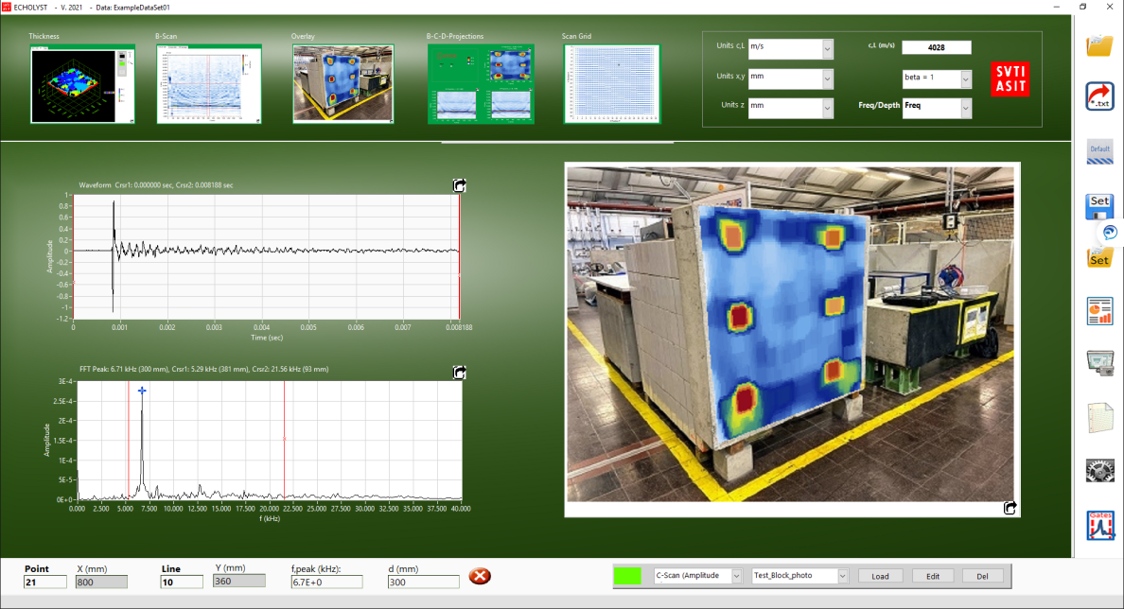Viewport: 1124px width, 609px height.
Task: Click the green color swatch
Action: click(x=627, y=576)
